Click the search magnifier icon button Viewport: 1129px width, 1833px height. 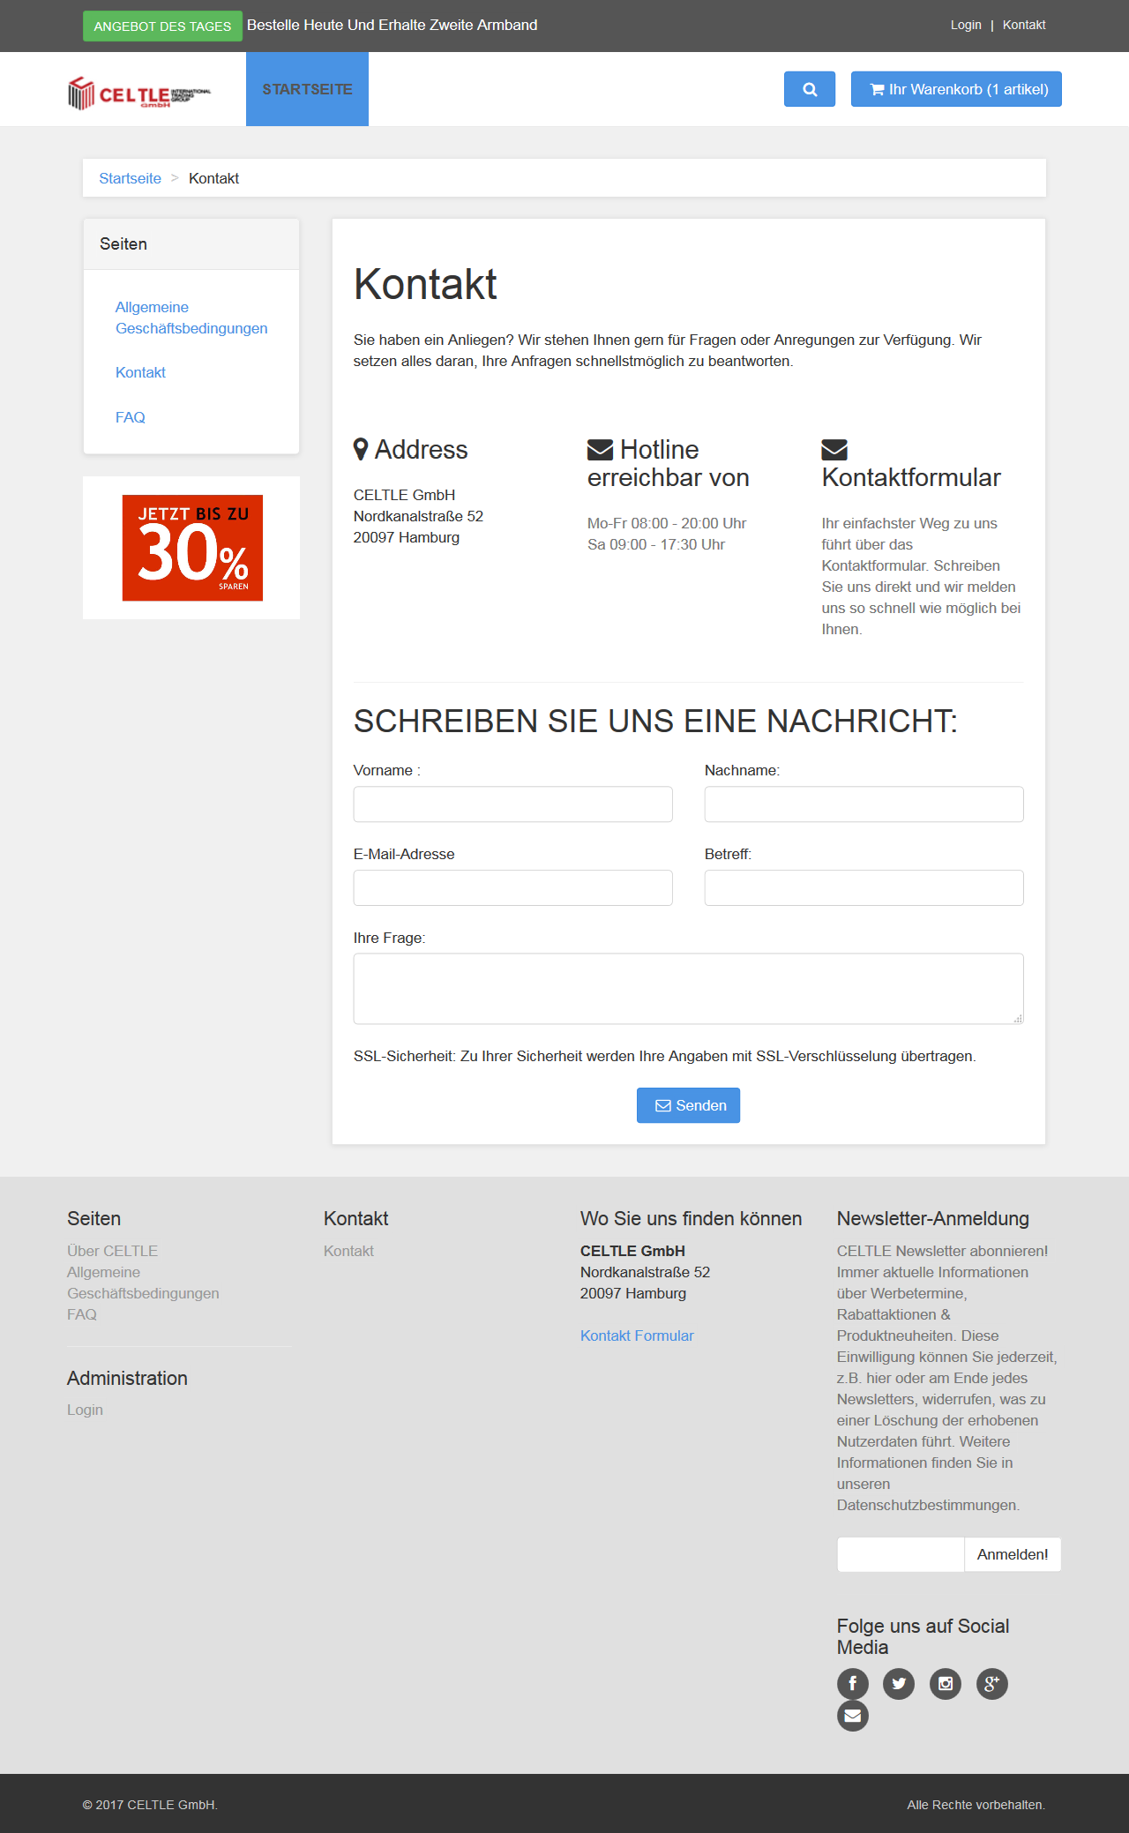809,89
